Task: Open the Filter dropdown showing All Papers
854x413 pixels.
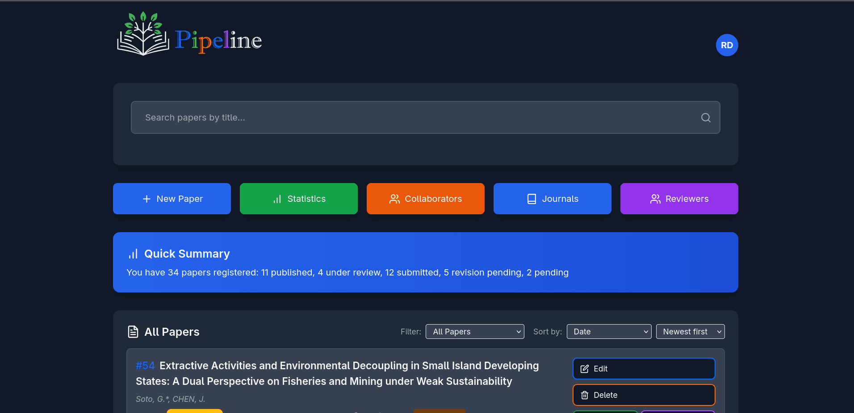Action: [x=474, y=331]
